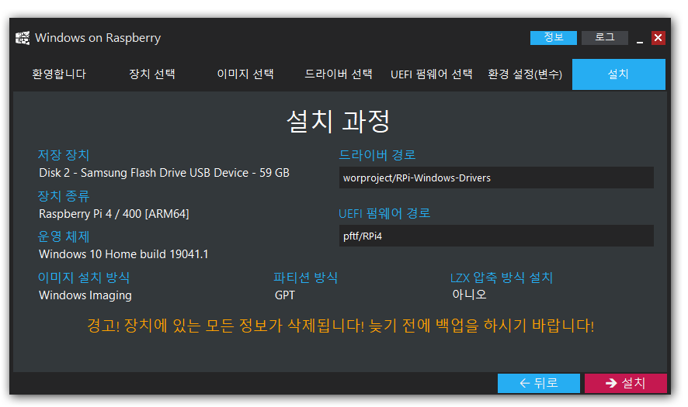Image resolution: width=688 pixels, height=407 pixels.
Task: Open the 정보 (About) button
Action: pyautogui.click(x=554, y=38)
